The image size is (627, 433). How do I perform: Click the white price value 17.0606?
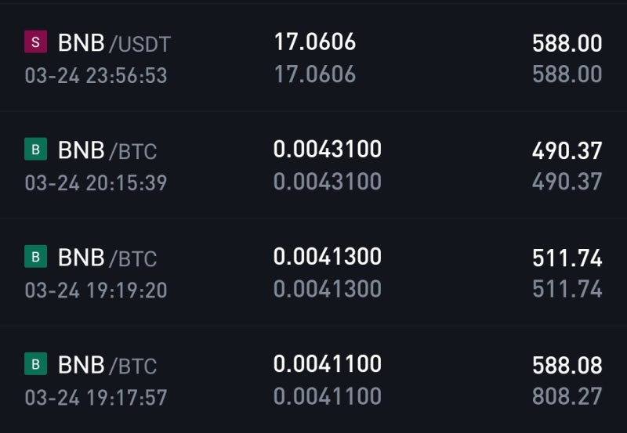click(x=315, y=42)
